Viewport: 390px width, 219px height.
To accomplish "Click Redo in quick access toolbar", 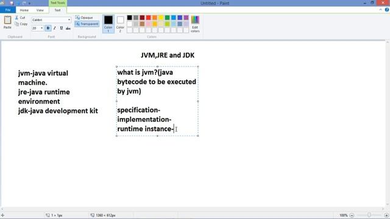I will pyautogui.click(x=24, y=3).
